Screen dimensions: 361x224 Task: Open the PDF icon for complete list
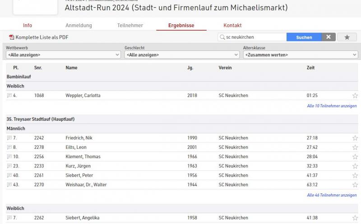[12, 37]
